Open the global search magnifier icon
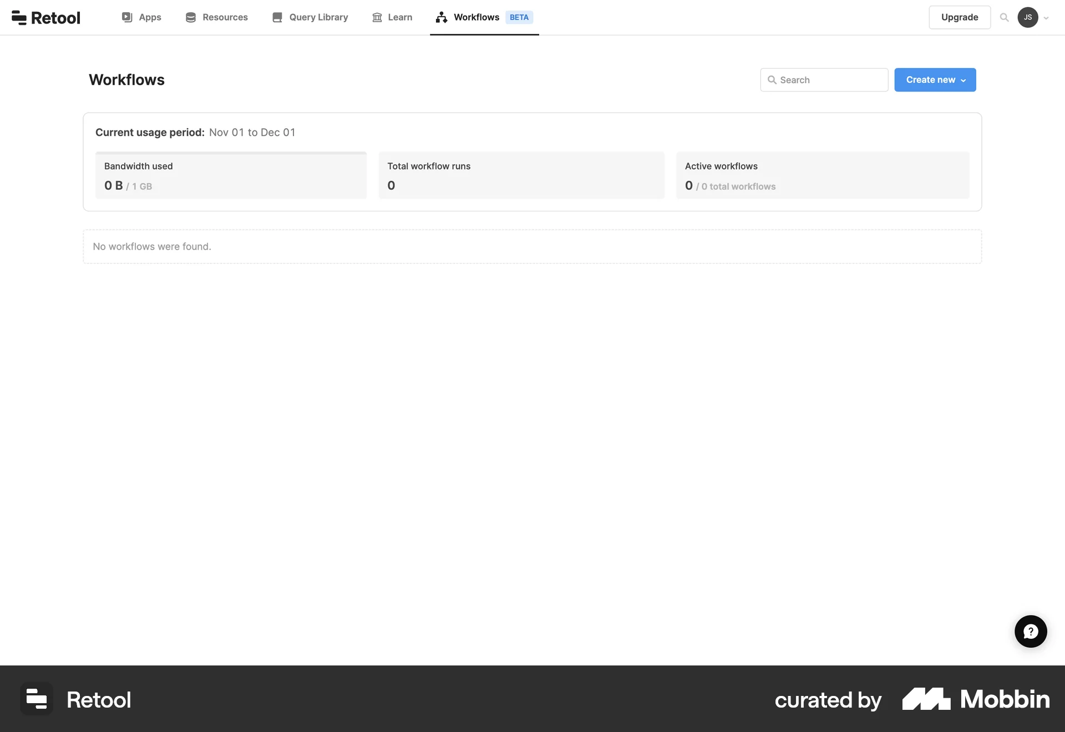The width and height of the screenshot is (1065, 732). [x=1004, y=17]
